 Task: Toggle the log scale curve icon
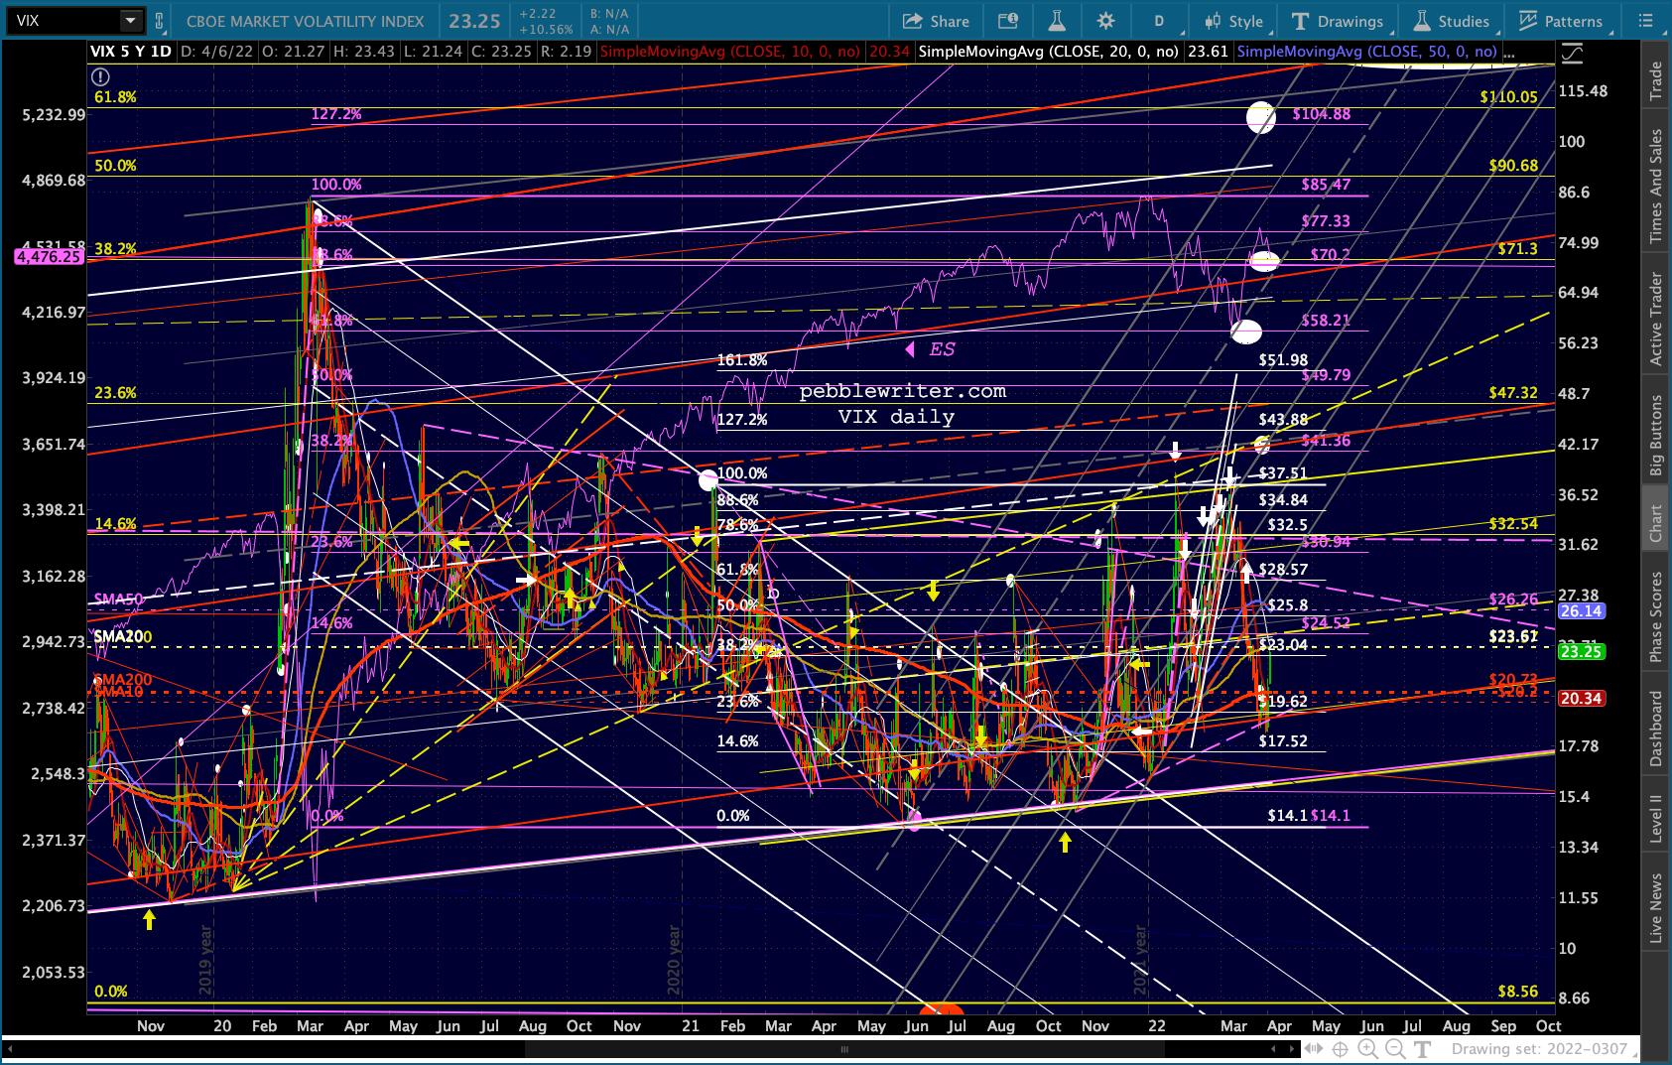pyautogui.click(x=1572, y=53)
